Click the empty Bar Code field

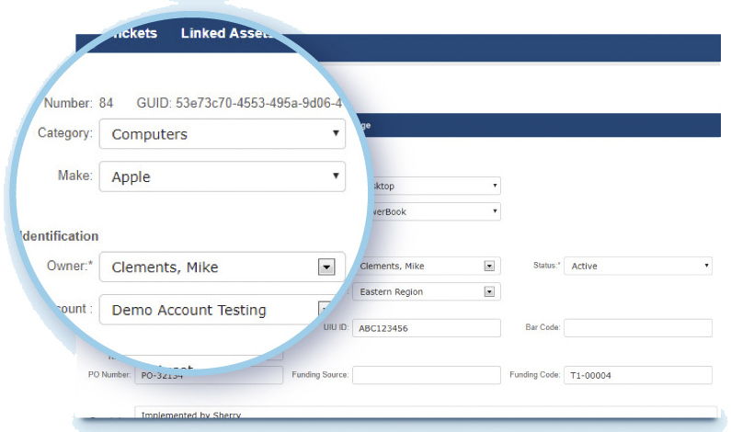point(637,328)
